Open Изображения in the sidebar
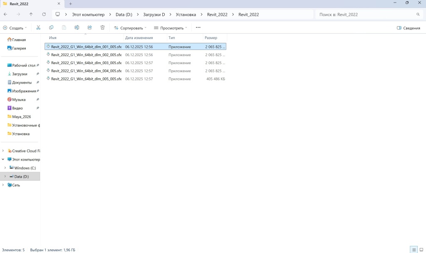 [x=22, y=91]
